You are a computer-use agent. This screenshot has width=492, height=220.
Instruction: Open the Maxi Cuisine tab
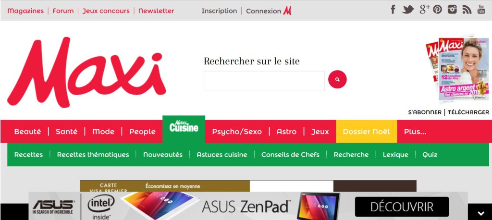184,129
